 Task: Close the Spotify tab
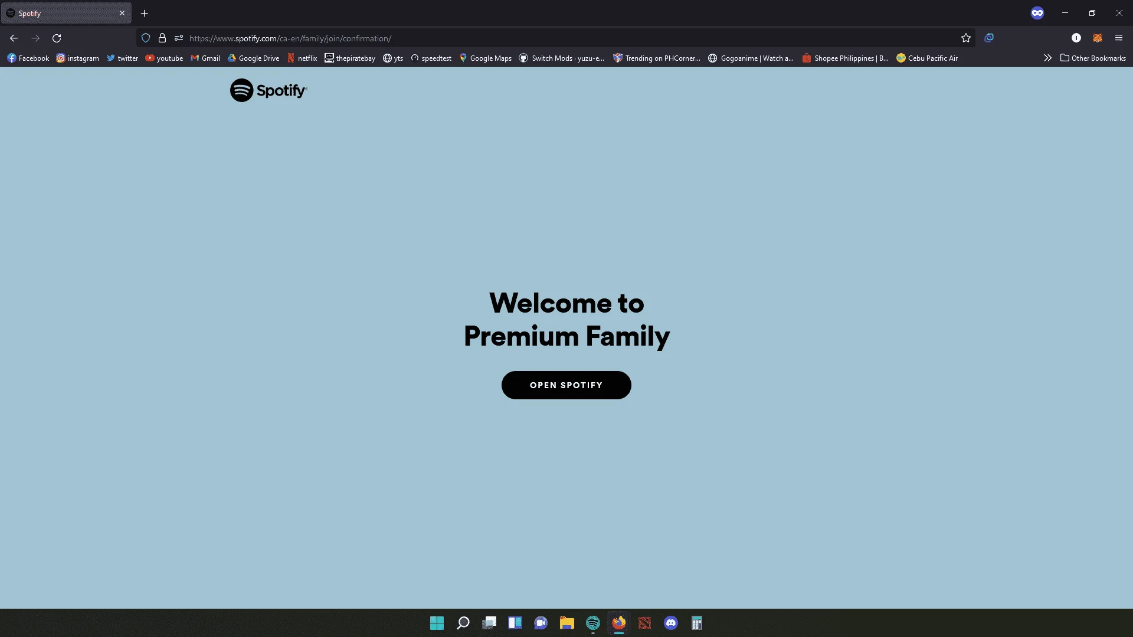[122, 13]
